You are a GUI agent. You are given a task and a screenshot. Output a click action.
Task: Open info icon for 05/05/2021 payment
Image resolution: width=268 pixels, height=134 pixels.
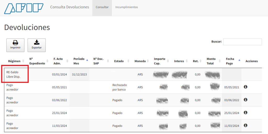(245, 87)
